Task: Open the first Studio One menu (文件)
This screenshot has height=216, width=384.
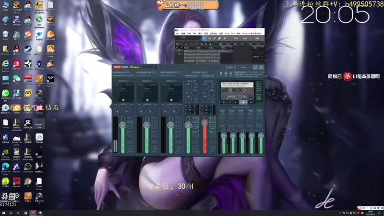Action: (x=177, y=34)
